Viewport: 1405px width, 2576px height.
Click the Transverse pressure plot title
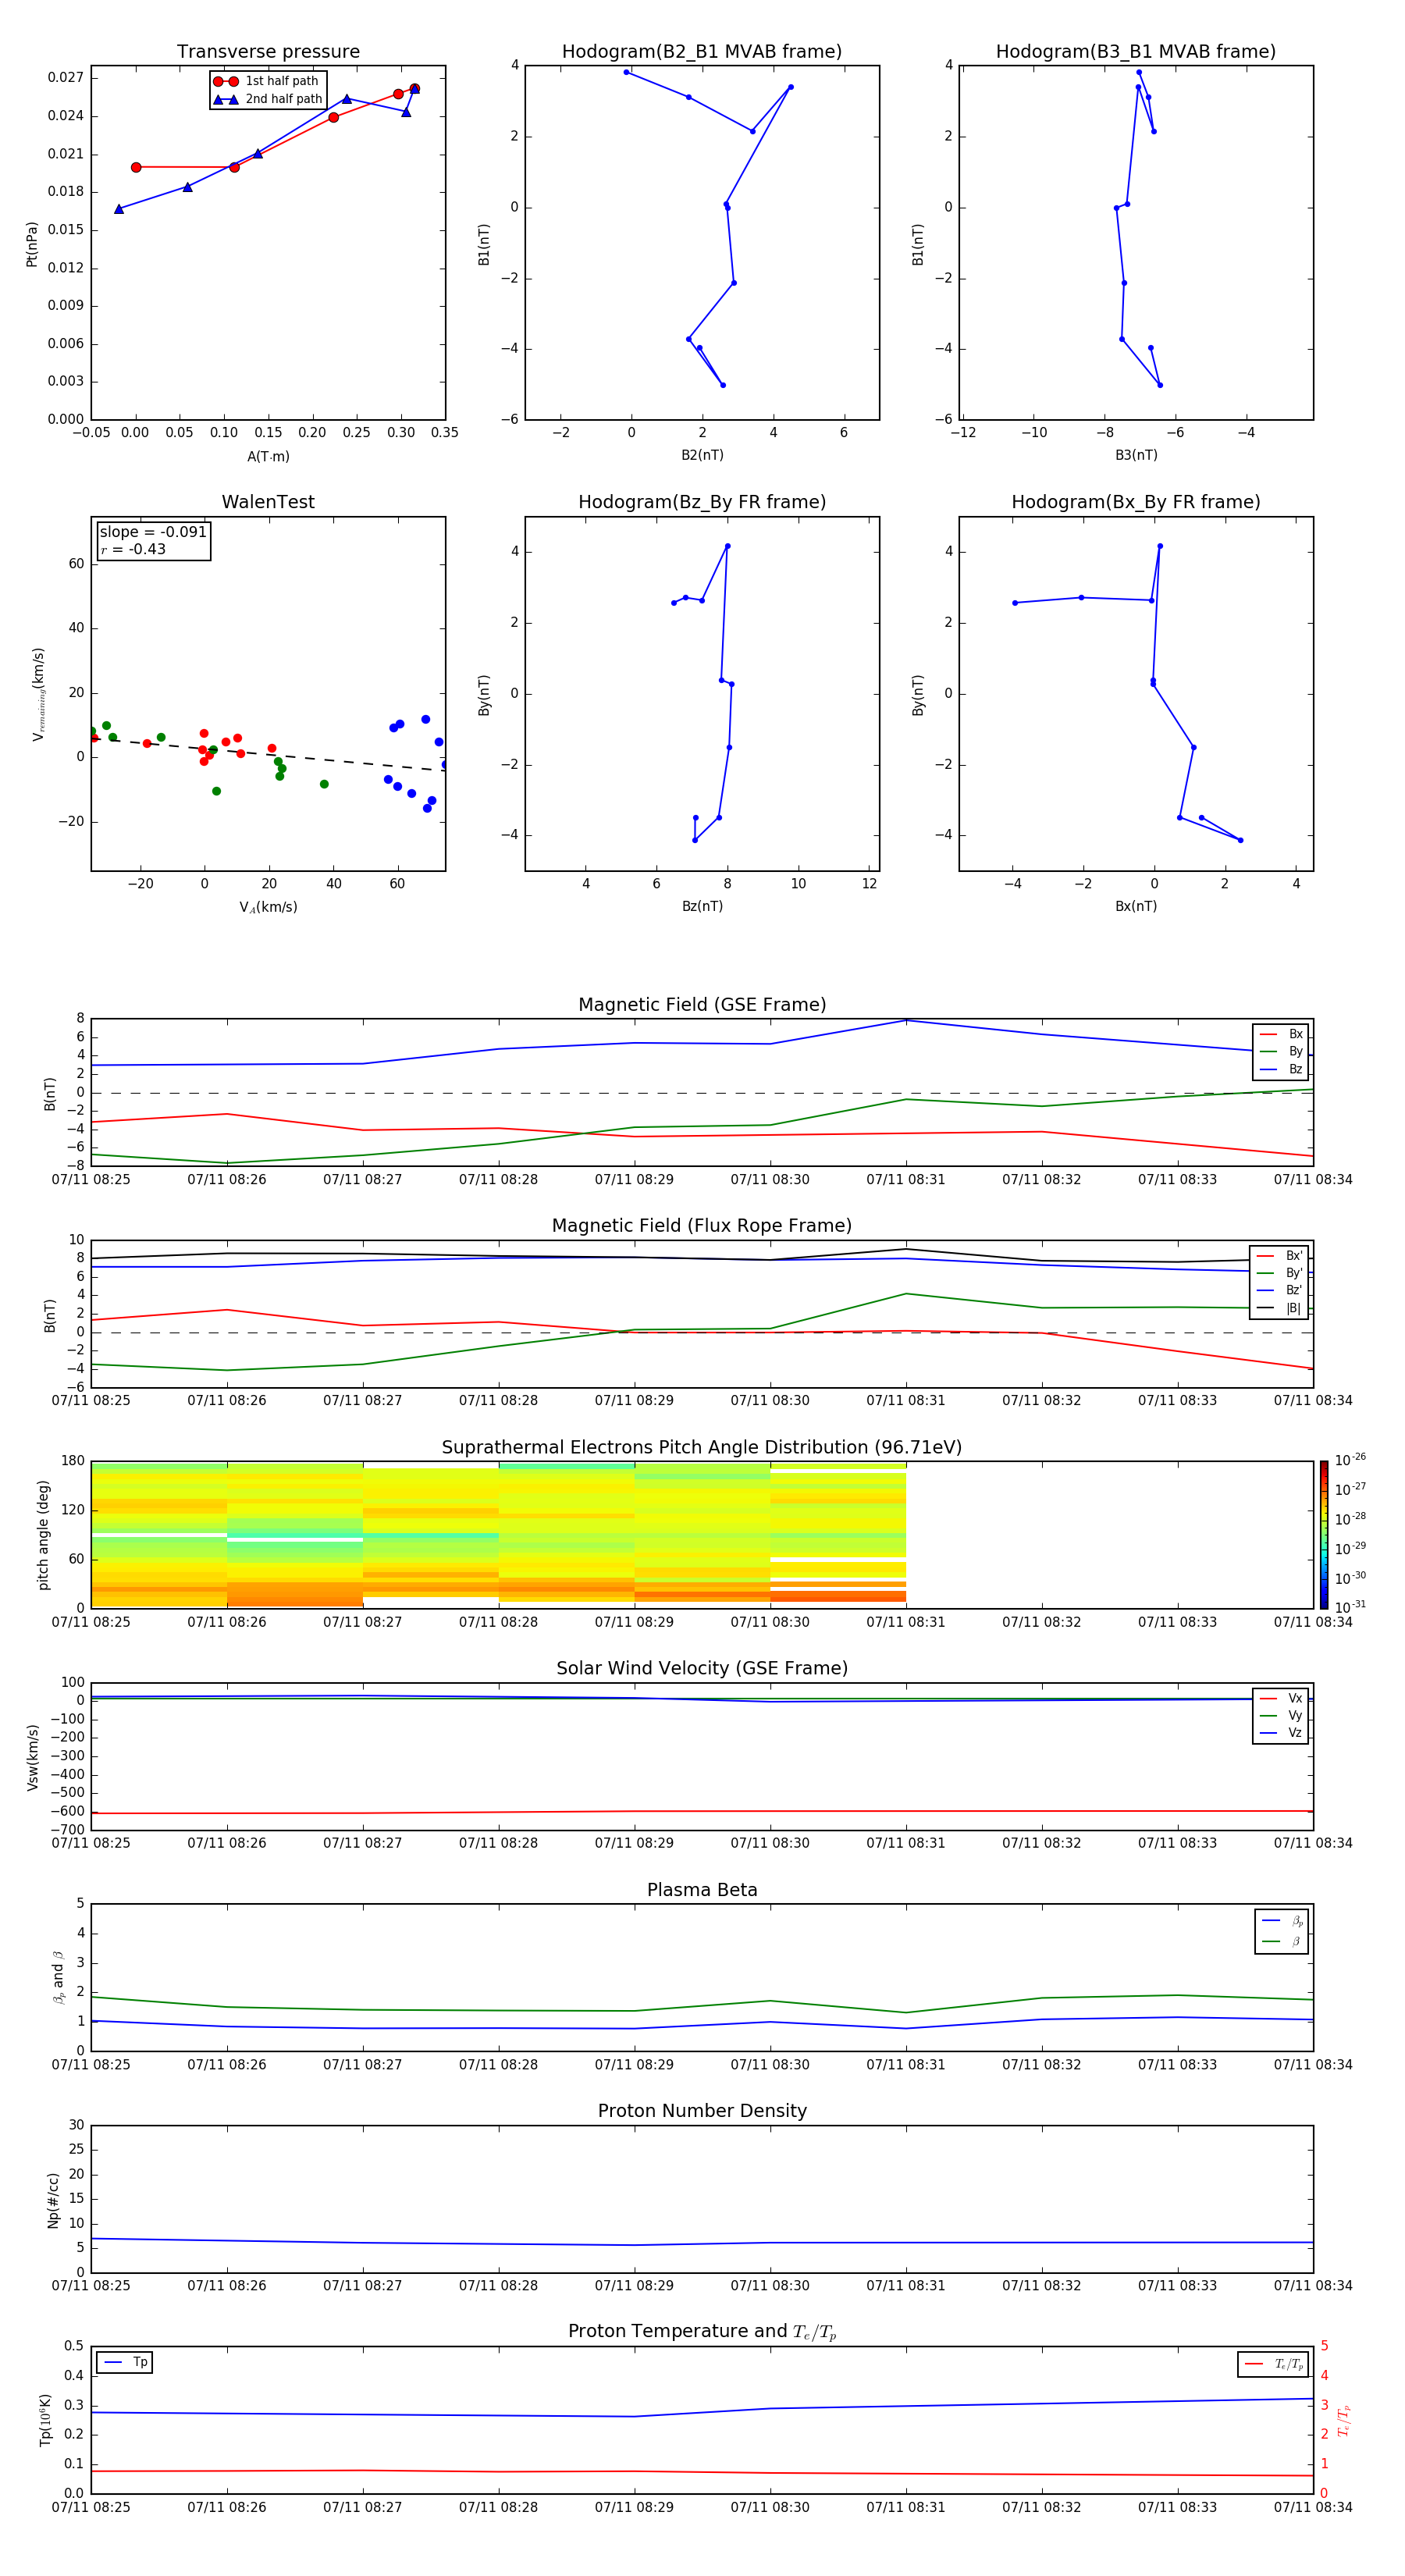[x=268, y=52]
